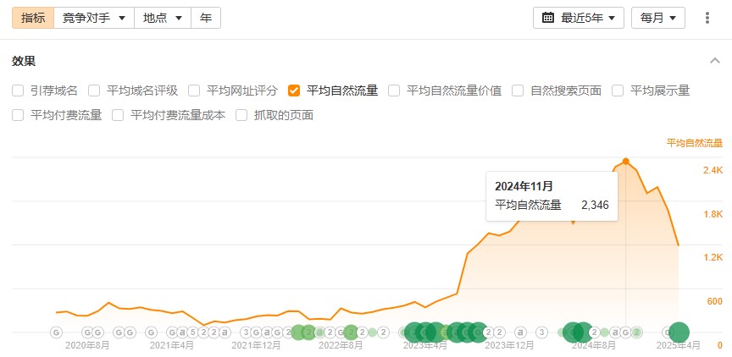The image size is (732, 357).
Task: Enable the 引荐域名 checkbox
Action: 18,91
